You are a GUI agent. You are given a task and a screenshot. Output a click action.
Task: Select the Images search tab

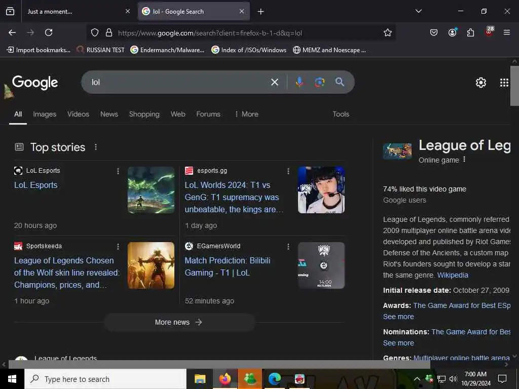click(45, 114)
